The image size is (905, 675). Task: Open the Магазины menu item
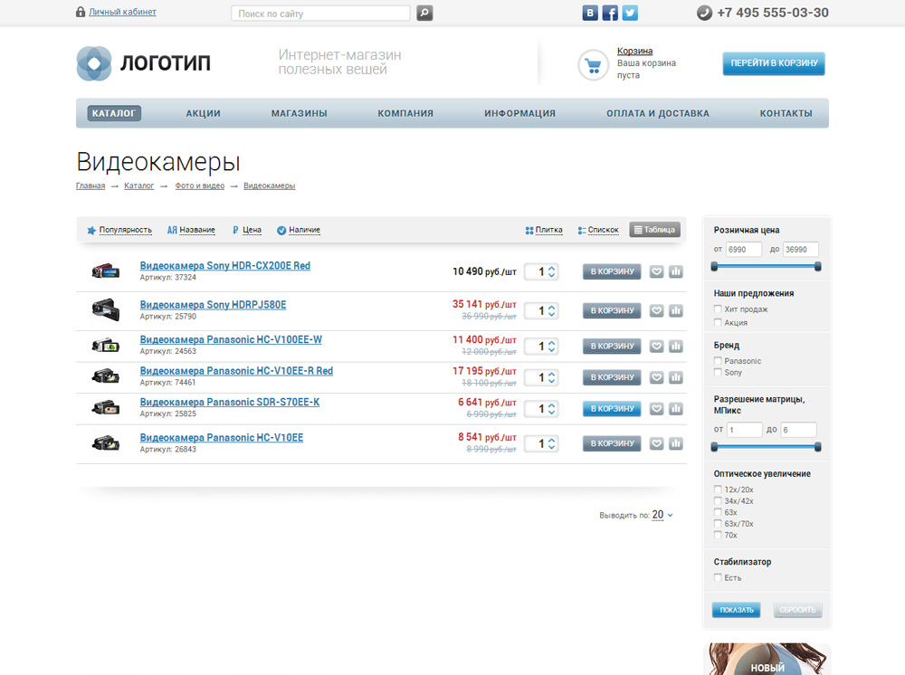point(299,113)
